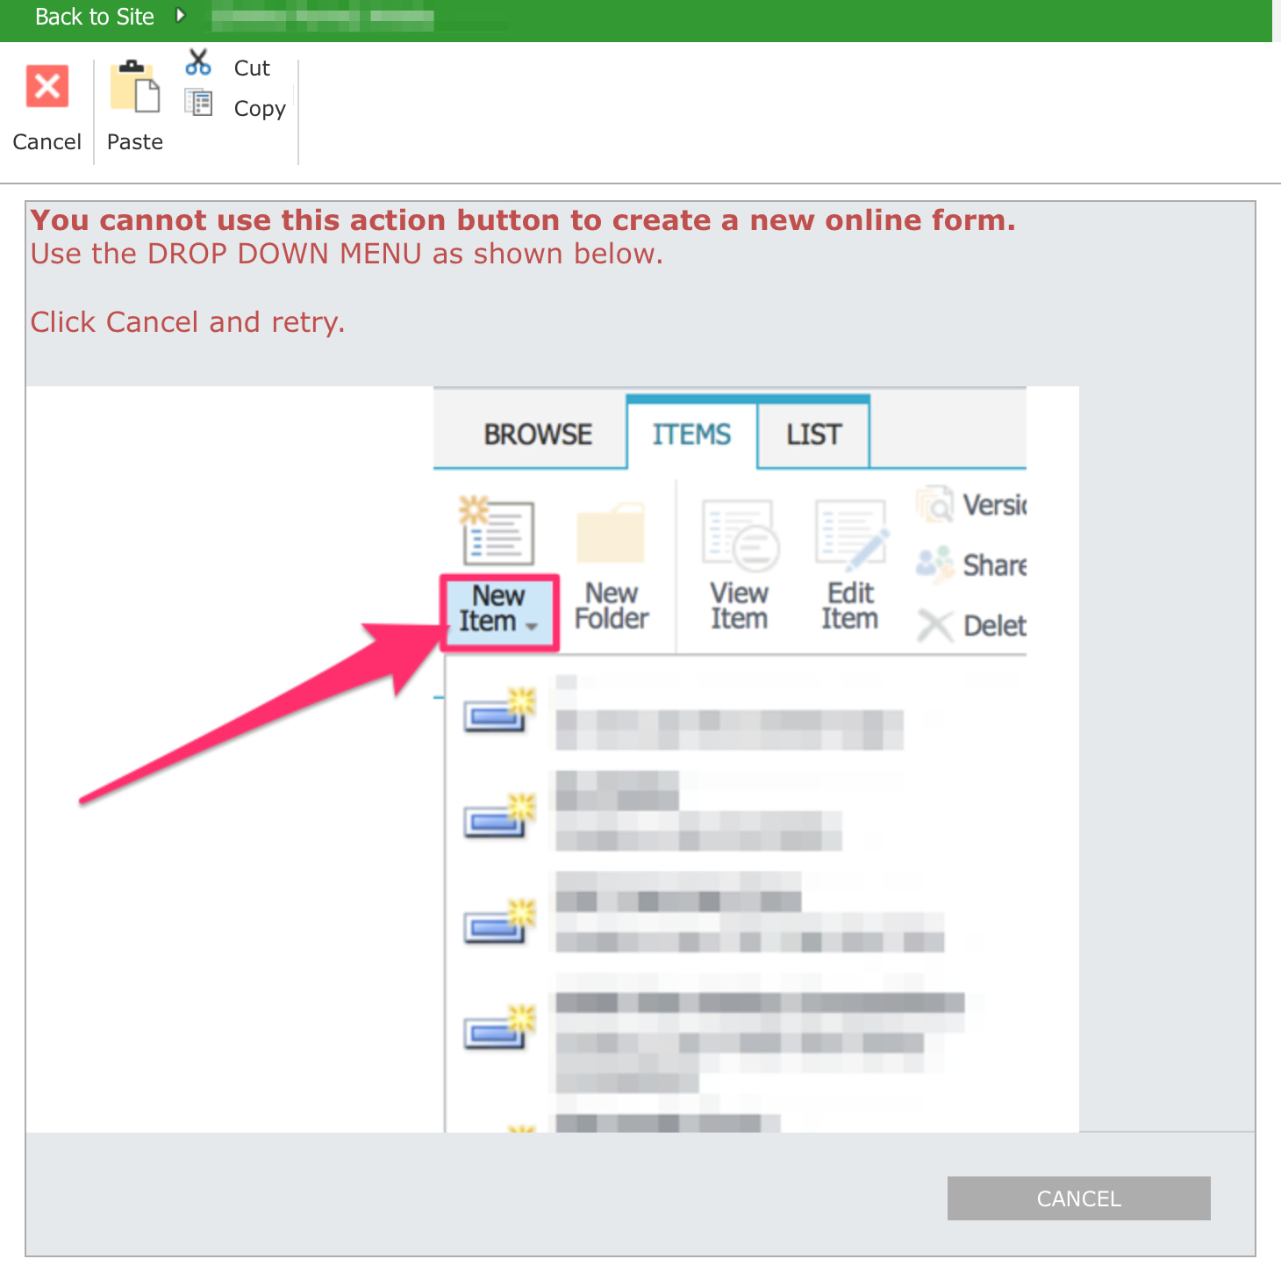The width and height of the screenshot is (1281, 1266).
Task: Click the Share people icon
Action: coord(934,564)
